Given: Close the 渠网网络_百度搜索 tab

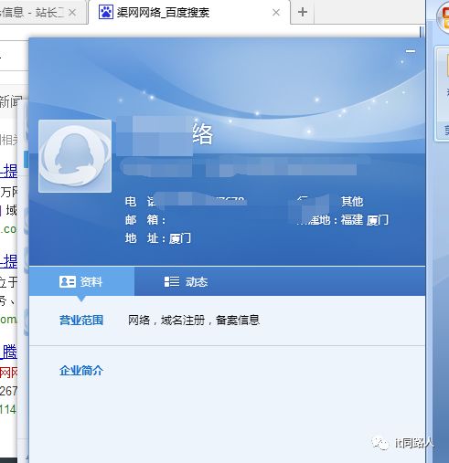Looking at the screenshot, I should [x=276, y=13].
